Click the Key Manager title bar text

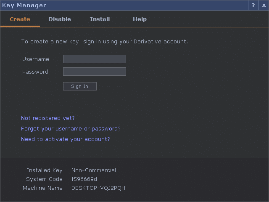tap(24, 5)
